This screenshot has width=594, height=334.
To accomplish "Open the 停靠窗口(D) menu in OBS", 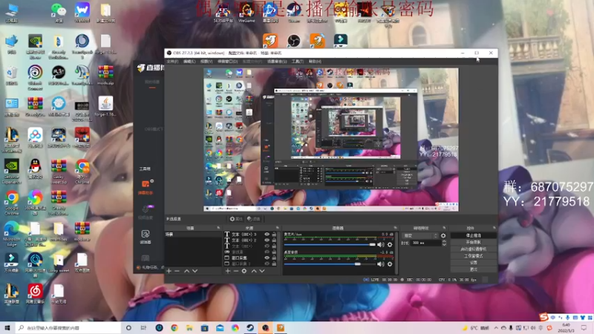I will pyautogui.click(x=228, y=62).
